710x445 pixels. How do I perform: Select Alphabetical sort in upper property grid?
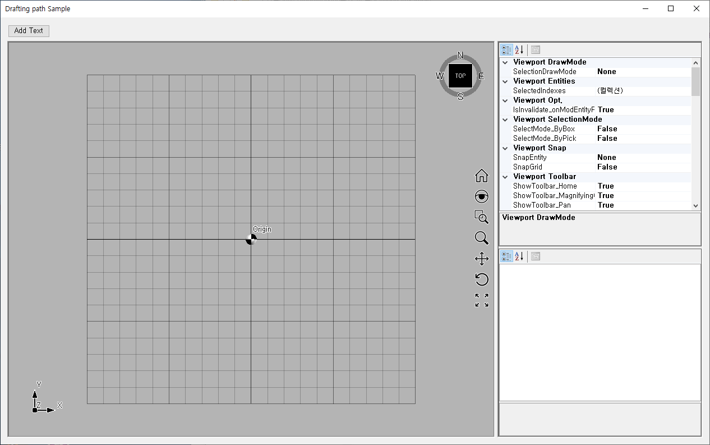[519, 50]
